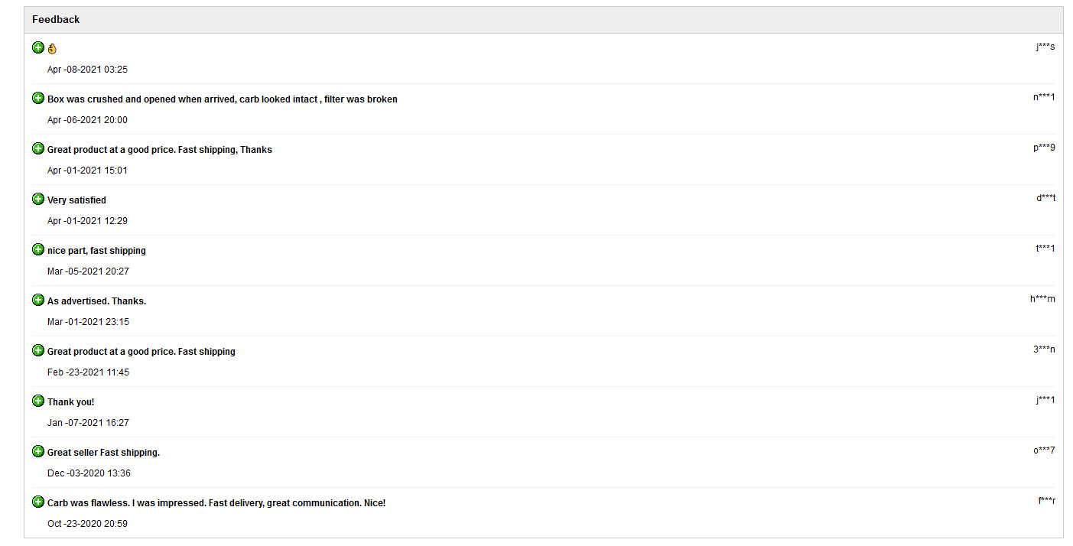
Task: Click the green plus icon for 'Carb was flawless' feedback
Action: 38,502
